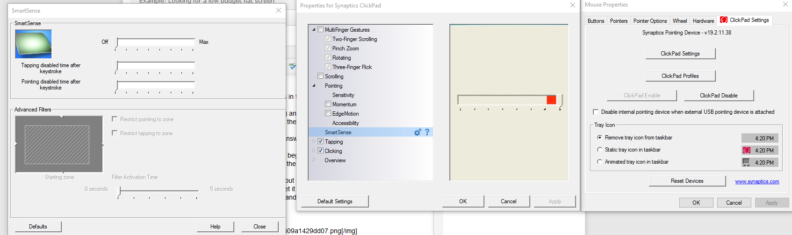Click Default Settings in ClickPad properties
Image resolution: width=792 pixels, height=235 pixels.
pos(335,201)
